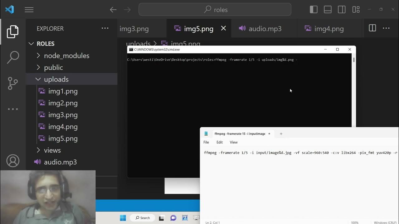Open the Accounts icon in activity bar

pyautogui.click(x=13, y=161)
